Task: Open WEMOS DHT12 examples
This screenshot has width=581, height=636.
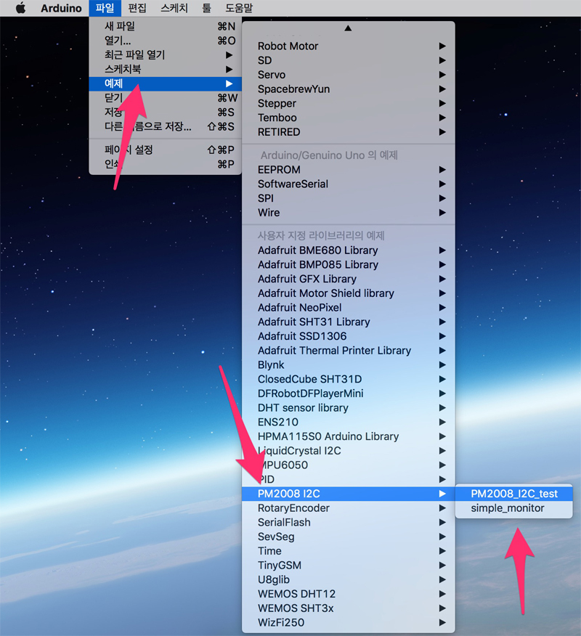Action: (x=348, y=594)
